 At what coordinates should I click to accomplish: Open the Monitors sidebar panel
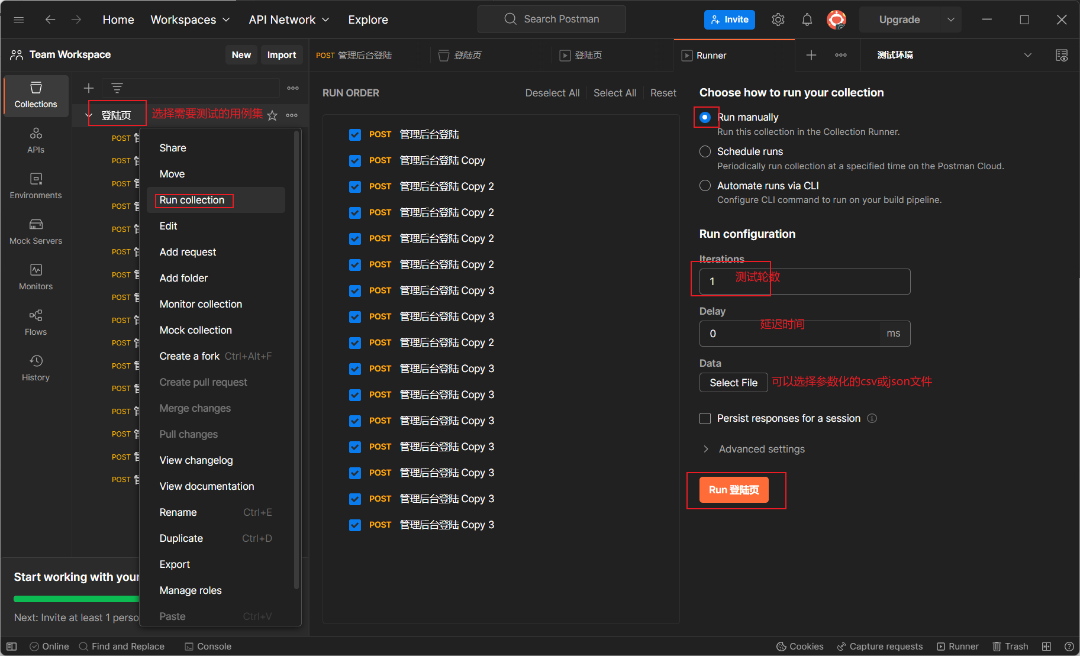[36, 276]
